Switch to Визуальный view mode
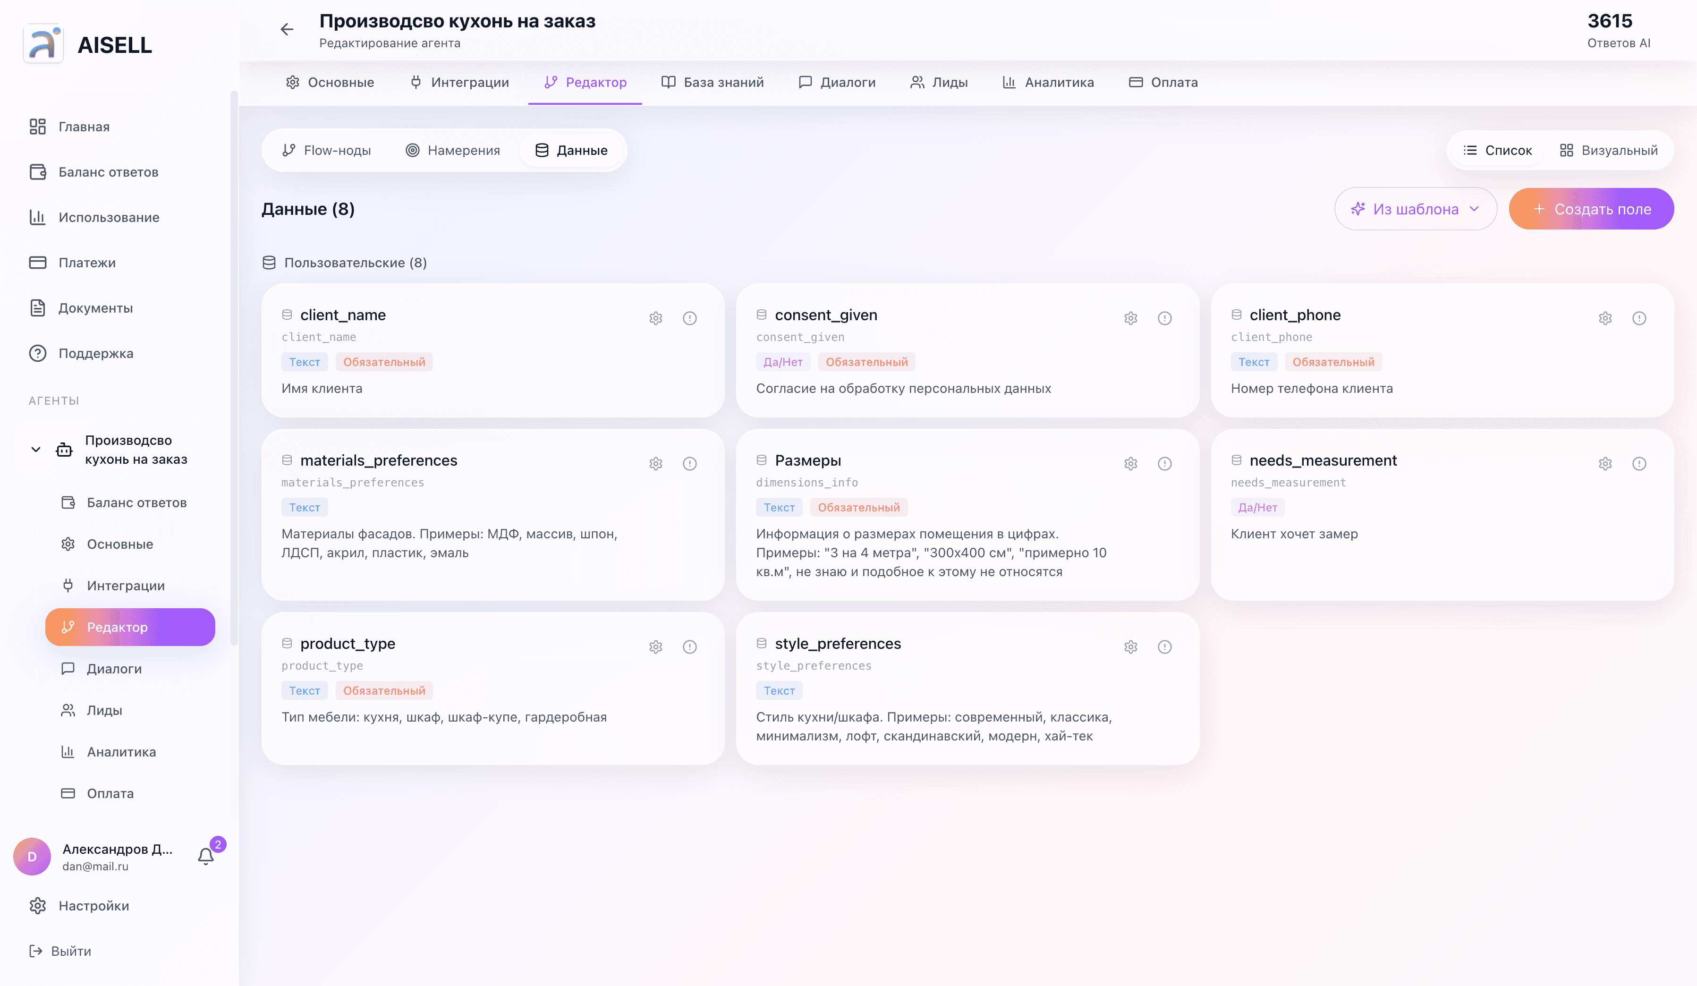 tap(1609, 150)
